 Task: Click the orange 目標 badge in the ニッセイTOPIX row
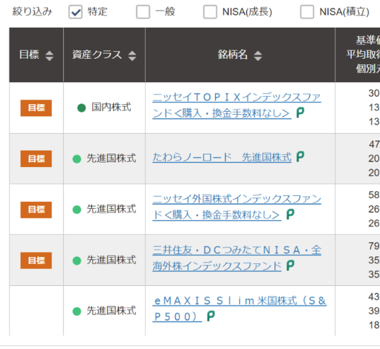coord(36,108)
